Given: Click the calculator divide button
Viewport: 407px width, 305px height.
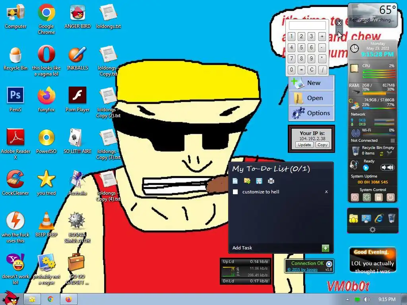Looking at the screenshot, I should coord(322,69).
